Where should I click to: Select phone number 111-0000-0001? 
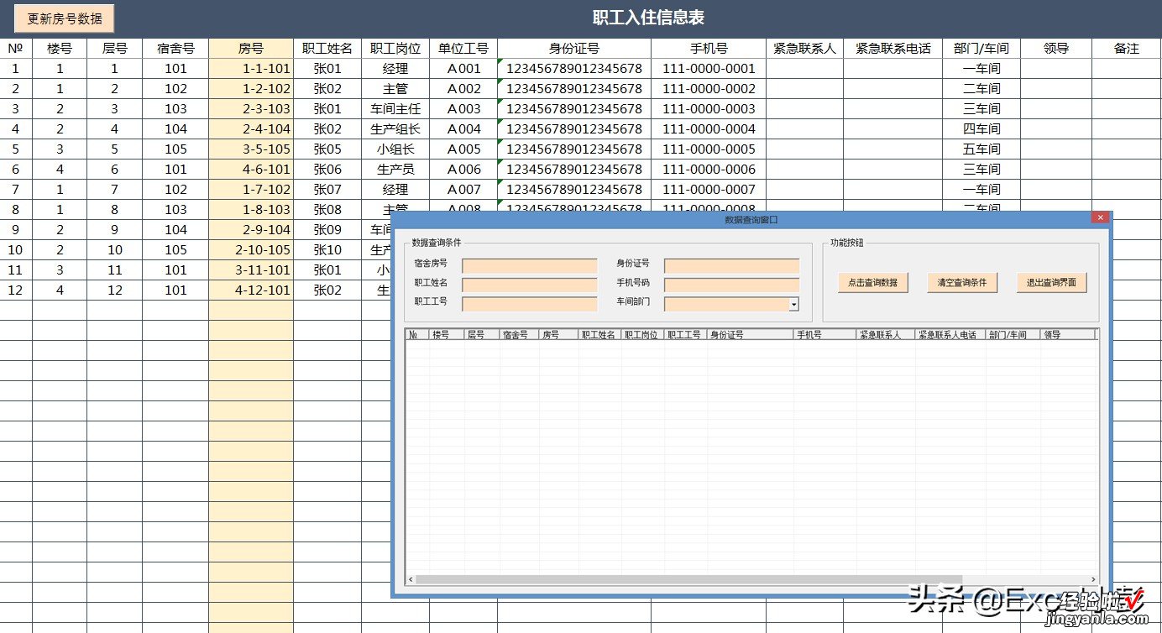[x=709, y=69]
